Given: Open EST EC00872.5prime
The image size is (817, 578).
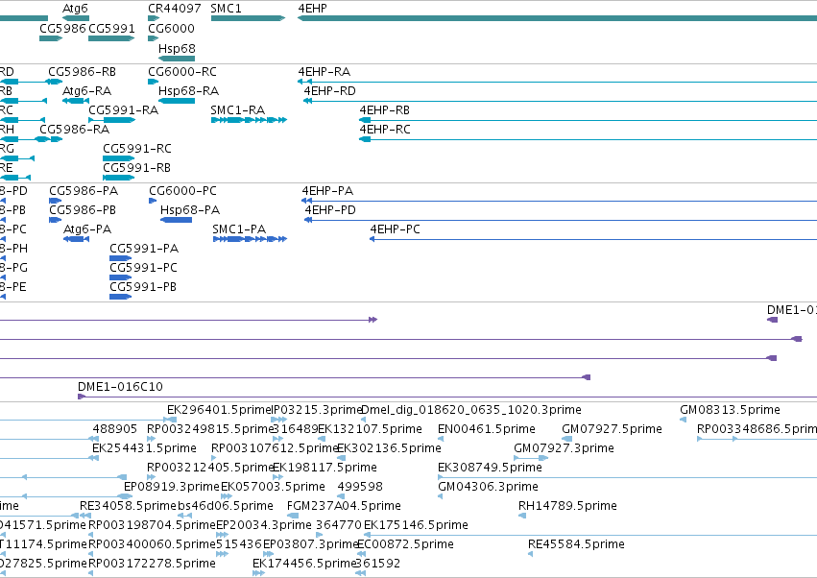Looking at the screenshot, I should pos(405,544).
